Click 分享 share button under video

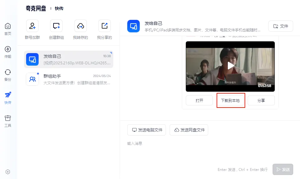261,100
